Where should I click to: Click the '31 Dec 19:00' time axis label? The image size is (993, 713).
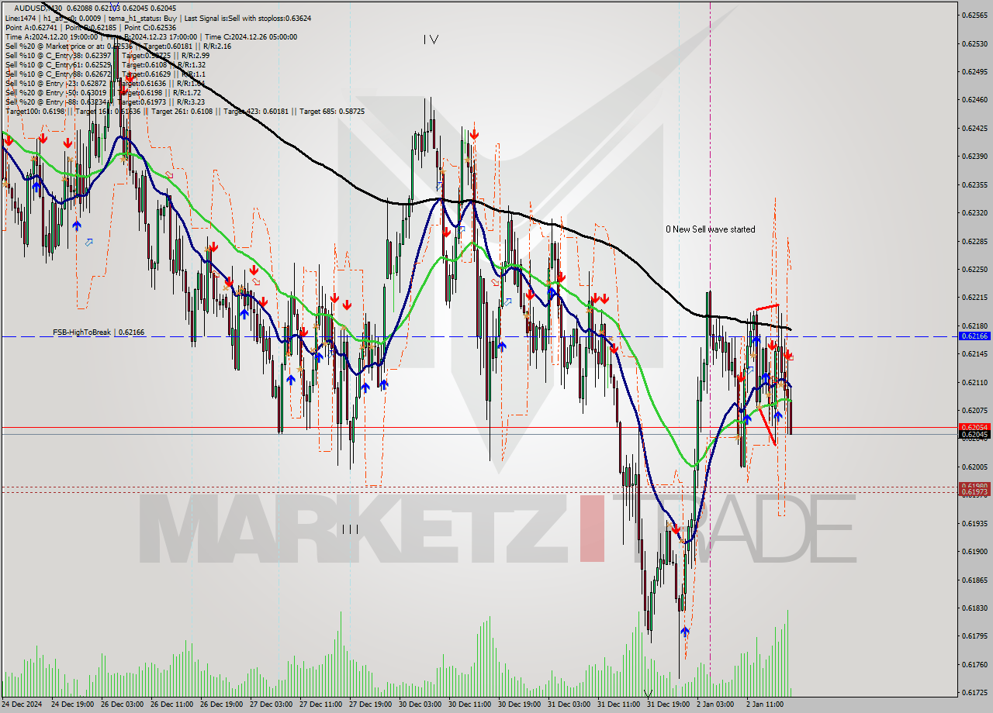coord(669,704)
